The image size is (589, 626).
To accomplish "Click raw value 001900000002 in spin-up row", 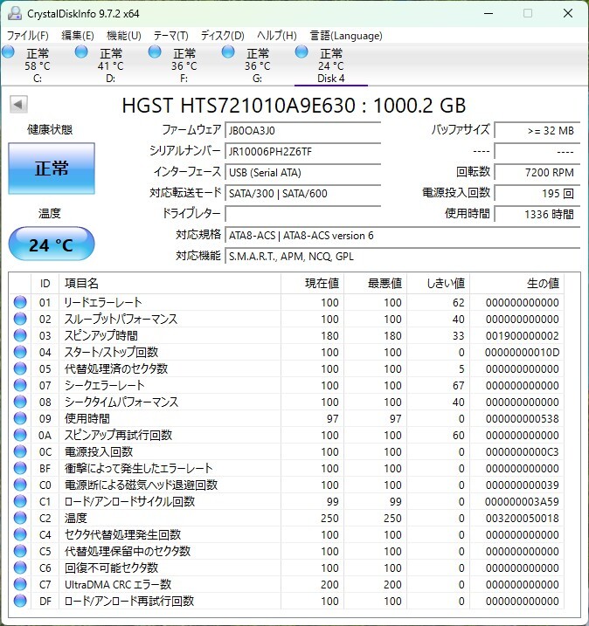I will [x=522, y=335].
